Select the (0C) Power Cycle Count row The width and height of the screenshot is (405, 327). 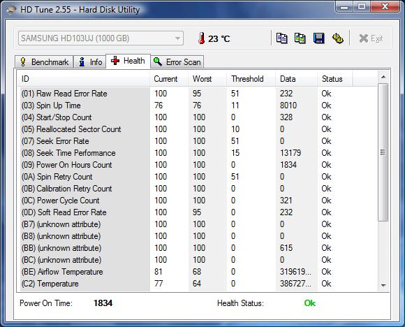pyautogui.click(x=198, y=201)
